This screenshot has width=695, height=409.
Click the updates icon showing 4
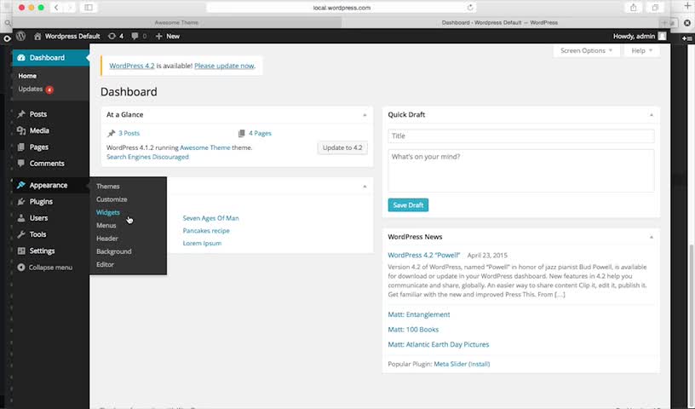[112, 37]
